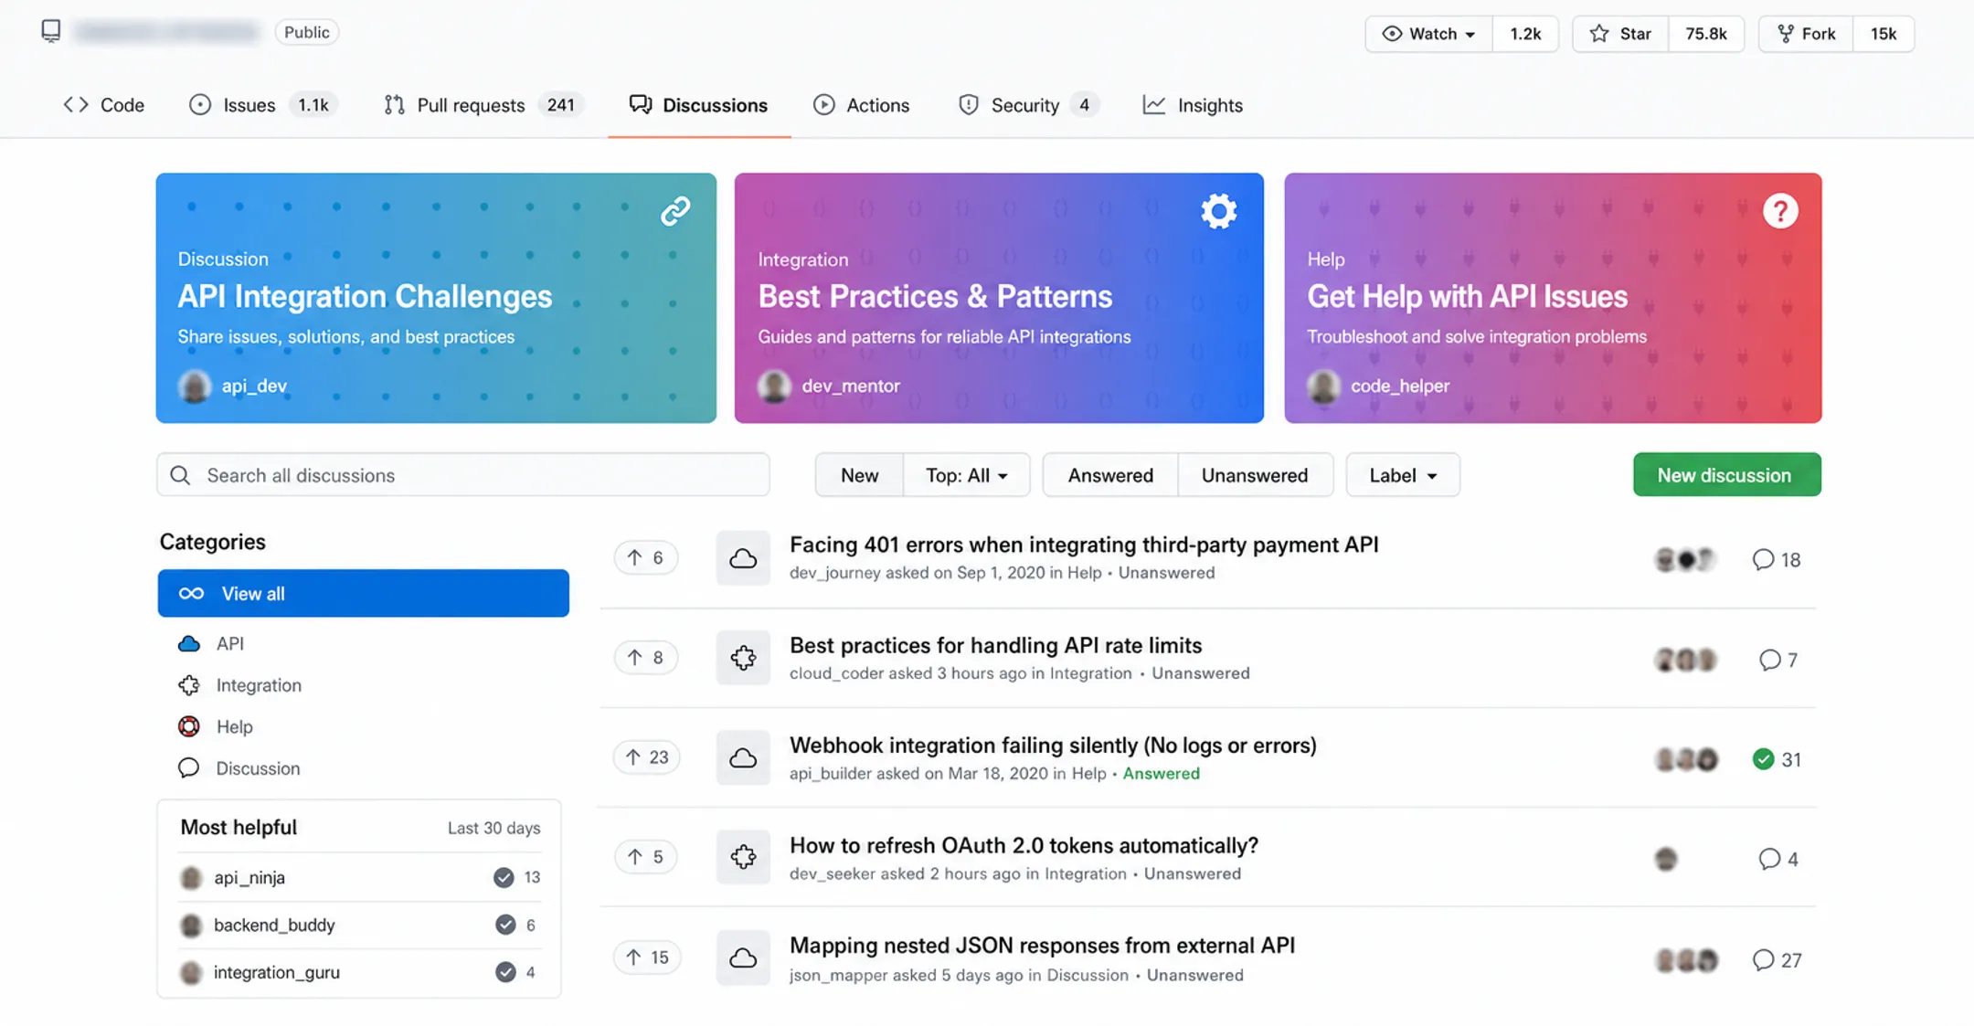The image size is (1974, 1026).
Task: Start a New discussion
Action: click(x=1726, y=475)
